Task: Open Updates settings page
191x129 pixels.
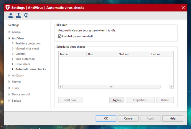Action: coord(20,54)
